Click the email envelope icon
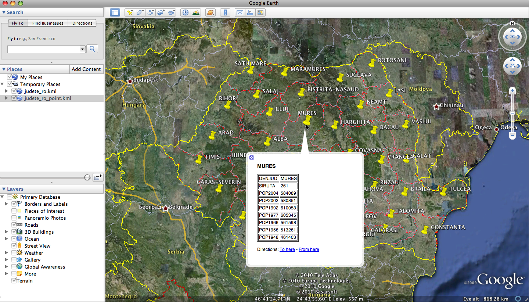The image size is (529, 302). [x=240, y=12]
